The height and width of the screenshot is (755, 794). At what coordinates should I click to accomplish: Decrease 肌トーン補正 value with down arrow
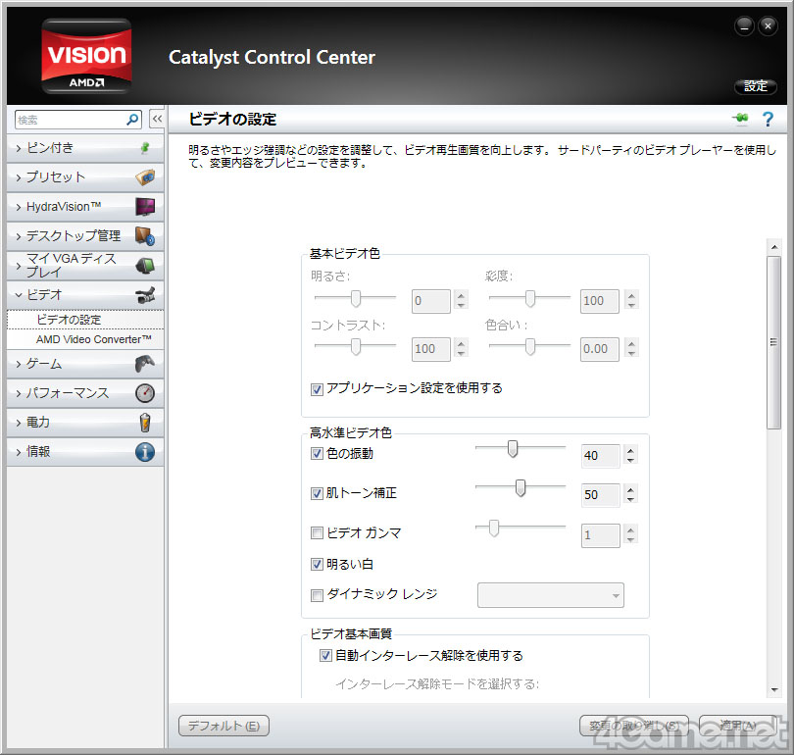point(630,500)
